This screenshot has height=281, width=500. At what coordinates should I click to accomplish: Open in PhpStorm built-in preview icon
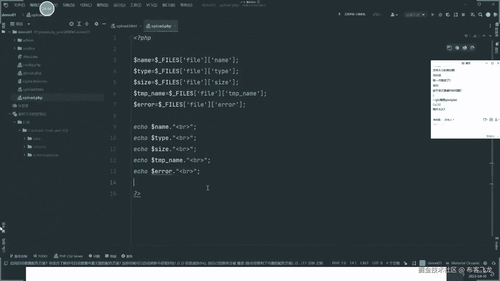[x=449, y=48]
